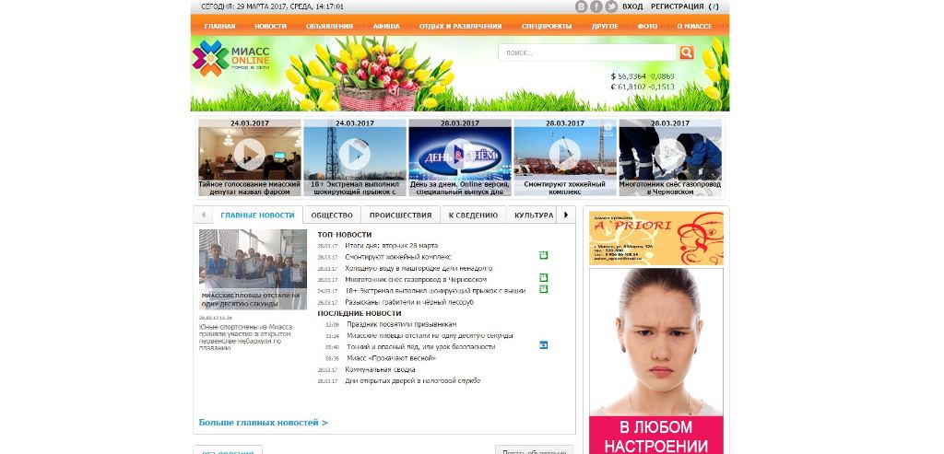944x454 pixels.
Task: Open the Twitter social icon
Action: tap(610, 6)
